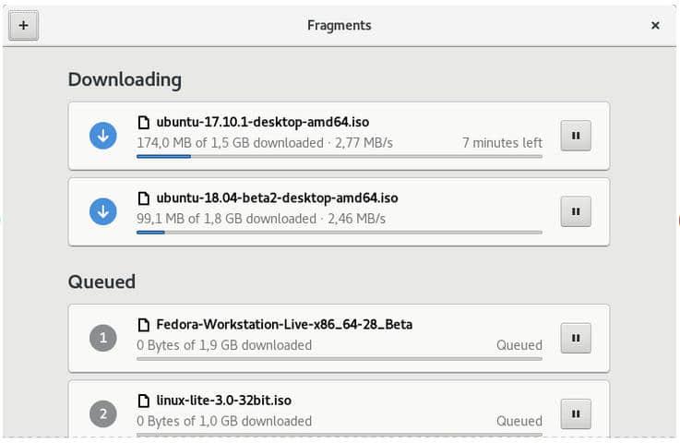This screenshot has width=680, height=443.
Task: Click the blue download arrow for ubuntu-17.10.1
Action: [103, 136]
